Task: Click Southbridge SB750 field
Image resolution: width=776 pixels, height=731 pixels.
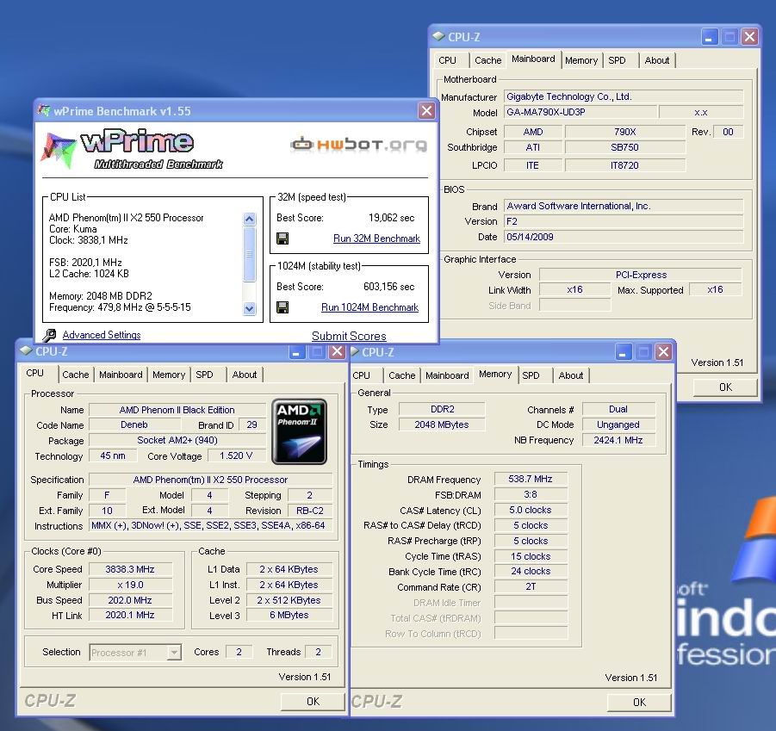Action: point(624,147)
